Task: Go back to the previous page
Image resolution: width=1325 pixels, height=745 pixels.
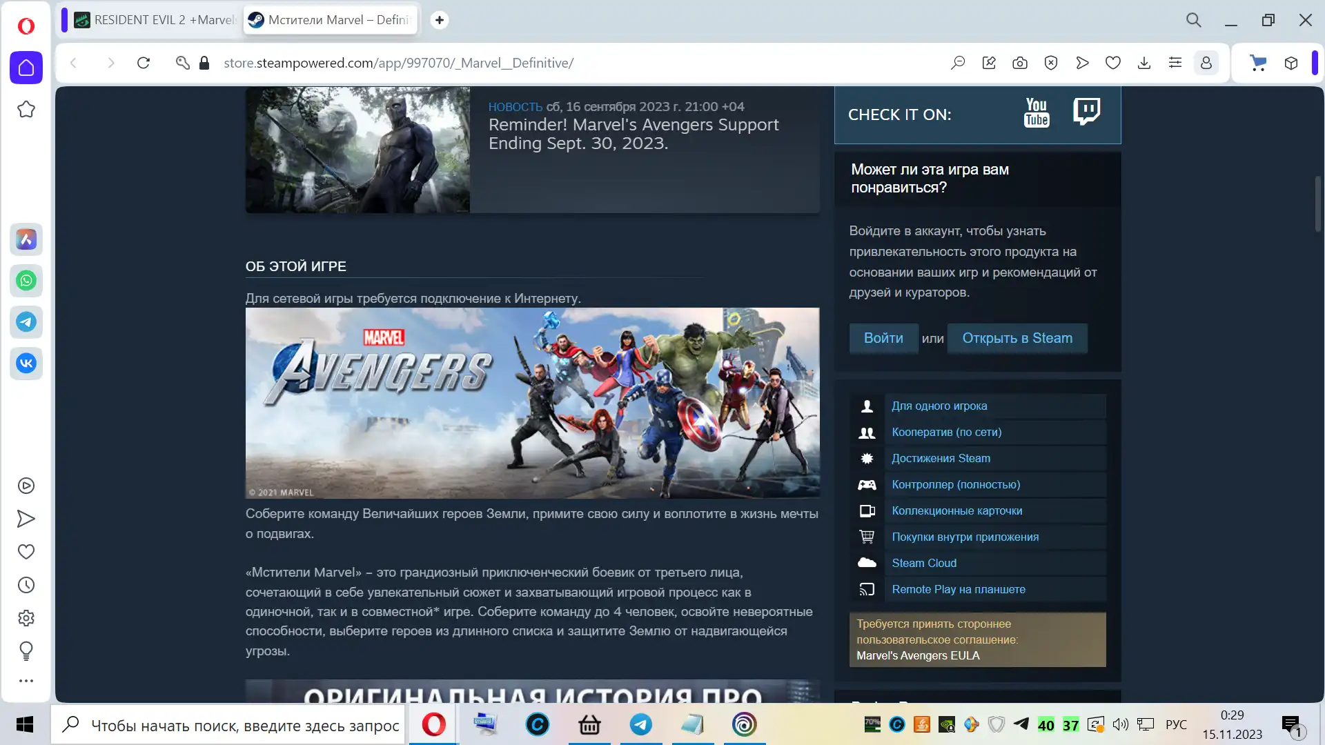Action: pyautogui.click(x=74, y=63)
